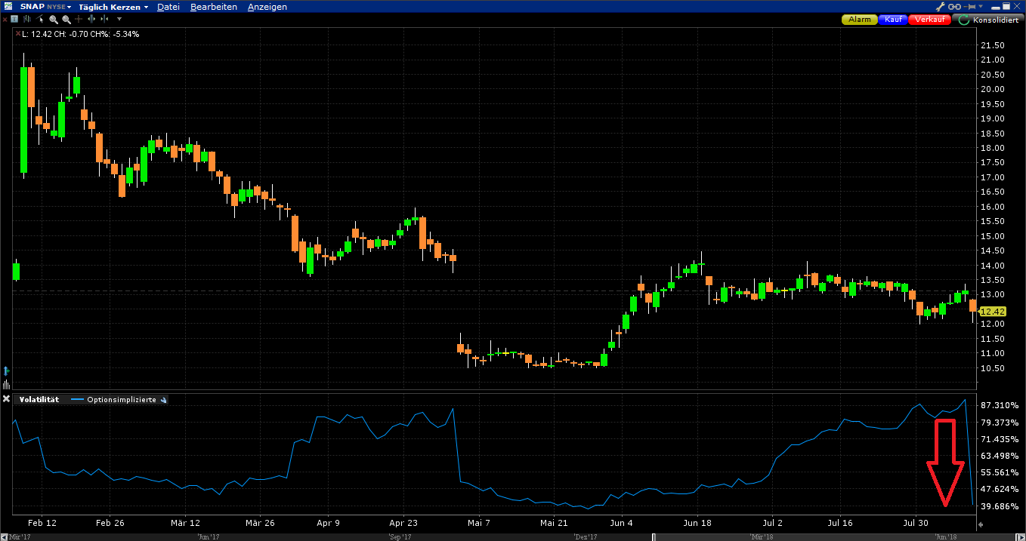Activate the crosshair cursor tool
The height and width of the screenshot is (541, 1026).
(79, 19)
